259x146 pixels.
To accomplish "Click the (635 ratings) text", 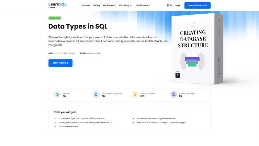I will coord(69,53).
